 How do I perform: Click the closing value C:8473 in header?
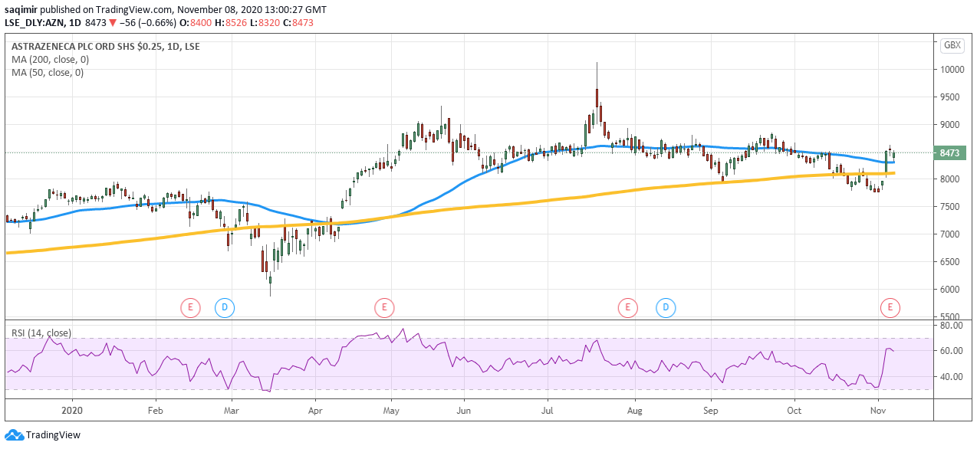point(298,23)
